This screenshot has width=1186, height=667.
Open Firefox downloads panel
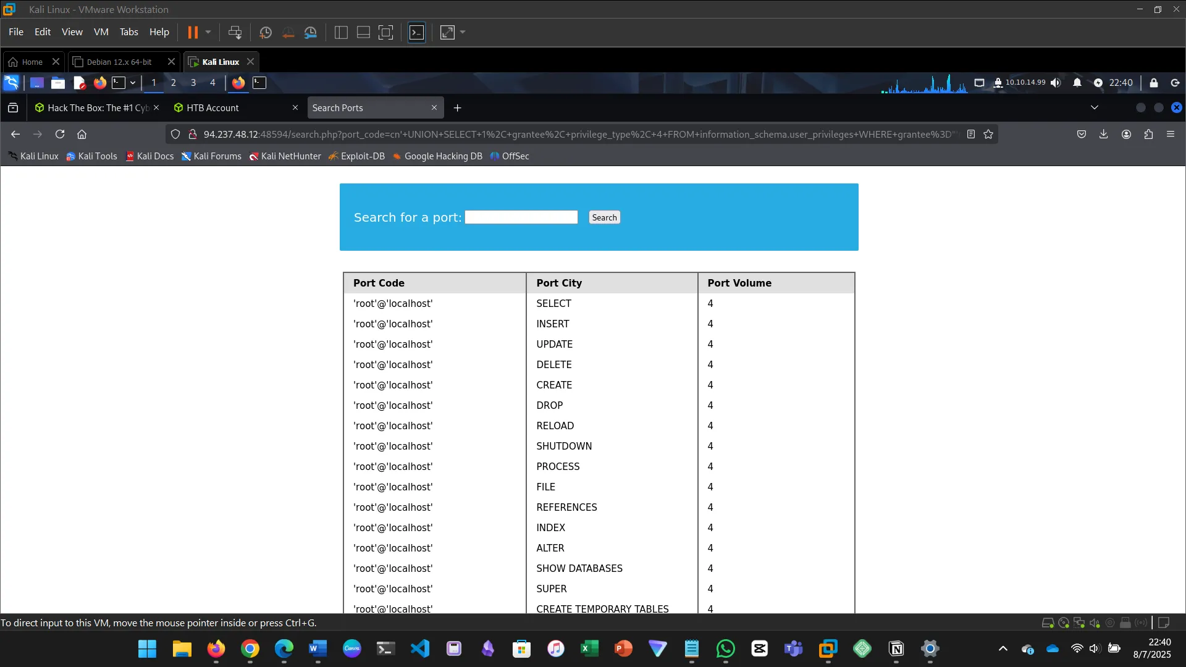coord(1104,134)
